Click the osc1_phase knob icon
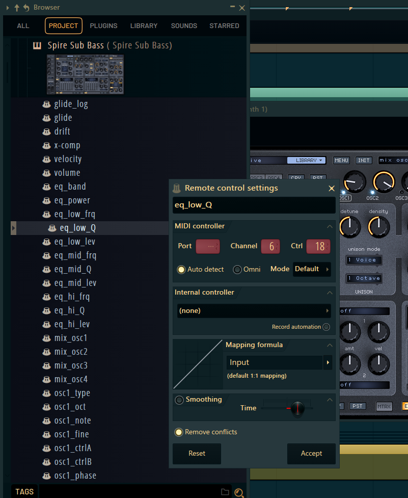Image resolution: width=408 pixels, height=498 pixels. (47, 476)
